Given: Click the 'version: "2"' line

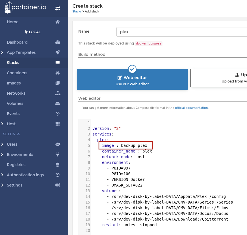Looking at the screenshot, I should pos(107,128).
